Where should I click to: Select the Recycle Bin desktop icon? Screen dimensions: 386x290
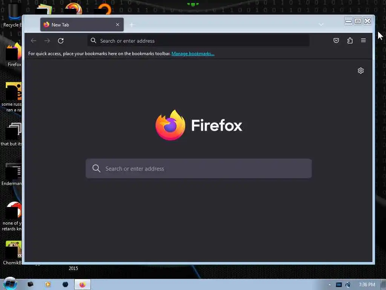click(x=12, y=15)
